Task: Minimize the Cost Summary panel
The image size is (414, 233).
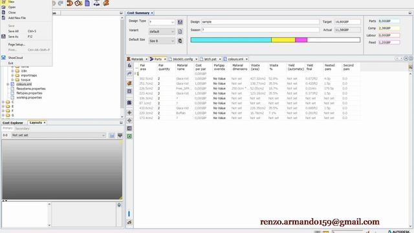Action: 410,13
